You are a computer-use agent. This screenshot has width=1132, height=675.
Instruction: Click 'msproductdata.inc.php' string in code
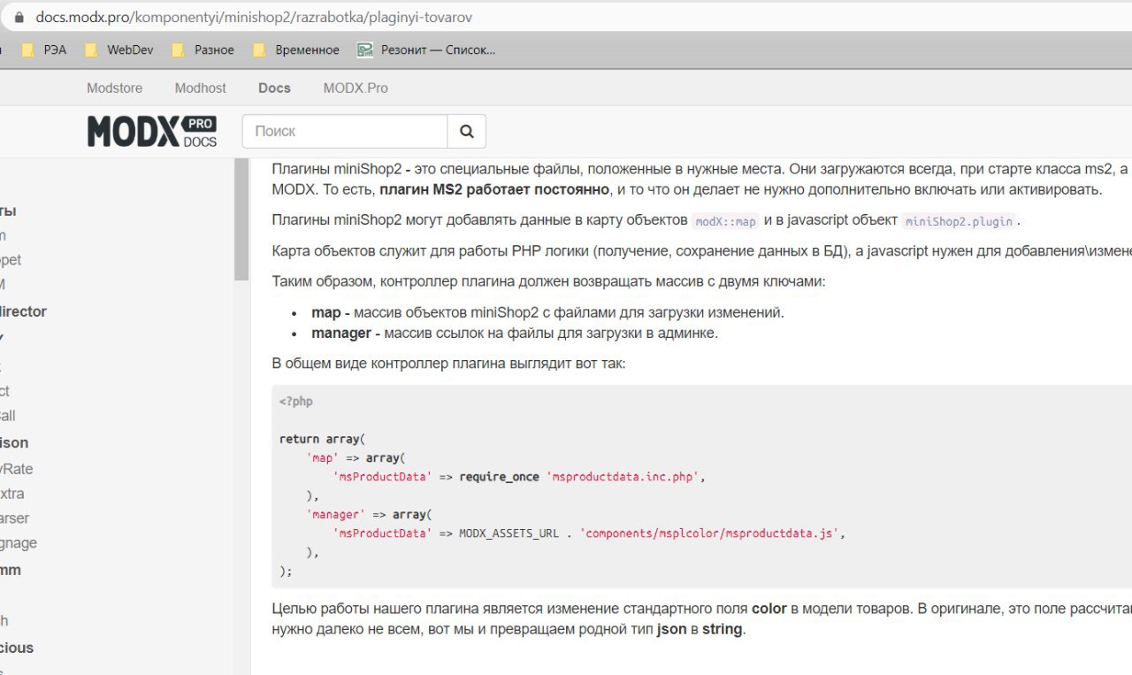[623, 477]
